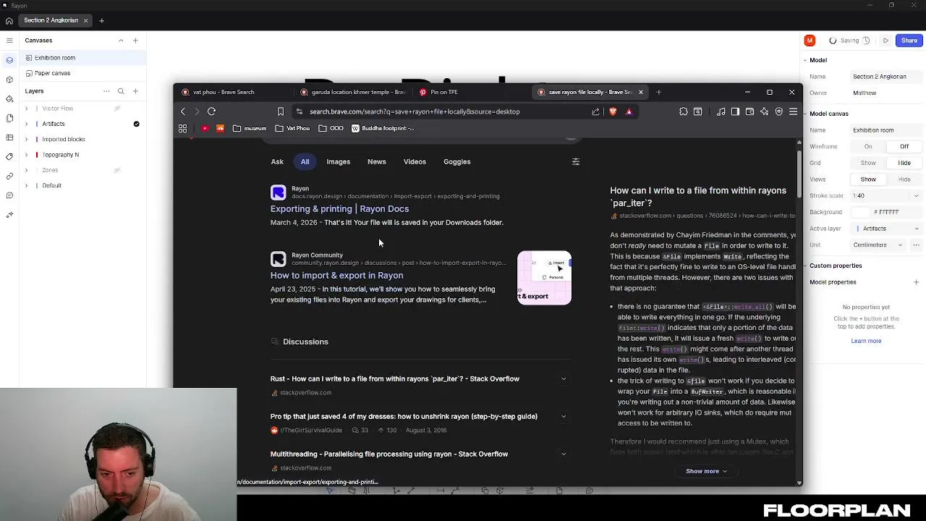Image resolution: width=926 pixels, height=521 pixels.
Task: Click the Background white color swatch
Action: click(x=861, y=212)
